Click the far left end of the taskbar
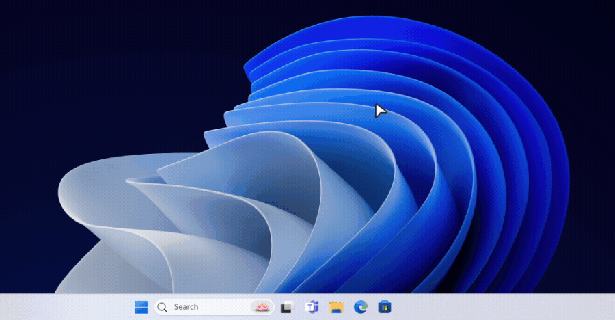Viewport: 615px width, 320px height. coord(5,307)
